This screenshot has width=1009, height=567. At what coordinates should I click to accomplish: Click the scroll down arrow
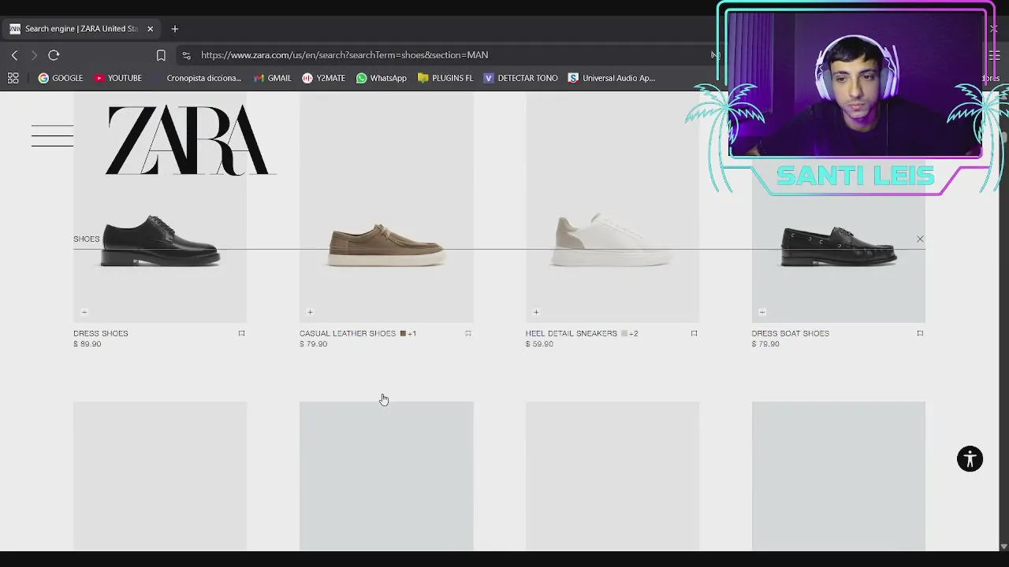pyautogui.click(x=1003, y=546)
